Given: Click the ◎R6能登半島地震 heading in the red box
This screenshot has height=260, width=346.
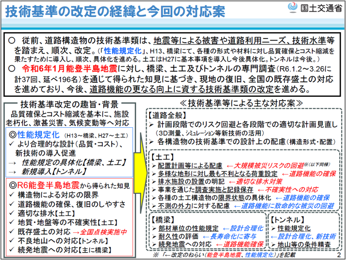Looking at the screenshot, I should (x=44, y=186).
